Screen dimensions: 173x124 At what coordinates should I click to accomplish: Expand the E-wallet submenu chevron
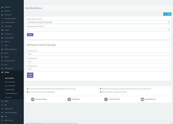pos(21,30)
